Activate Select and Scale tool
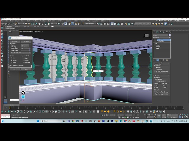 [x=45, y=24]
